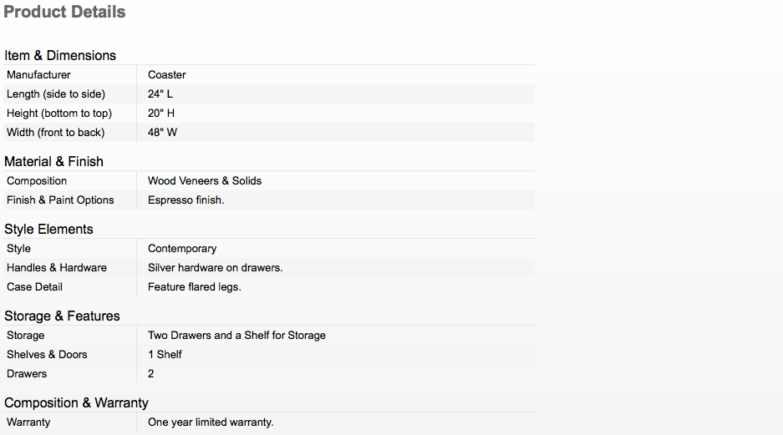Select the Feature flared legs text
This screenshot has width=783, height=435.
pyautogui.click(x=195, y=287)
